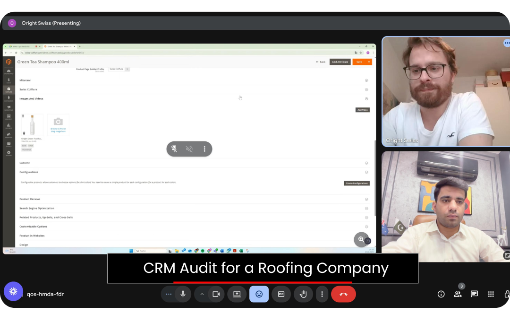The image size is (510, 315).
Task: Open Reports menu in Magento sidebar
Action: [9, 126]
